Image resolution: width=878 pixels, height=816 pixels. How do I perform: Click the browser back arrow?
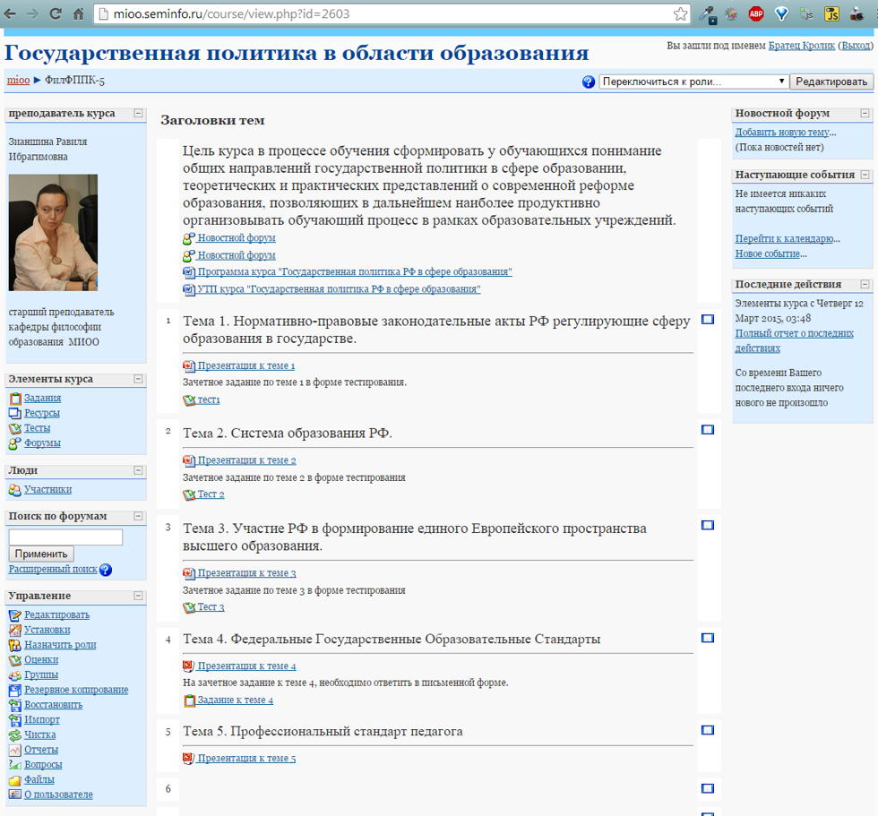click(x=10, y=13)
